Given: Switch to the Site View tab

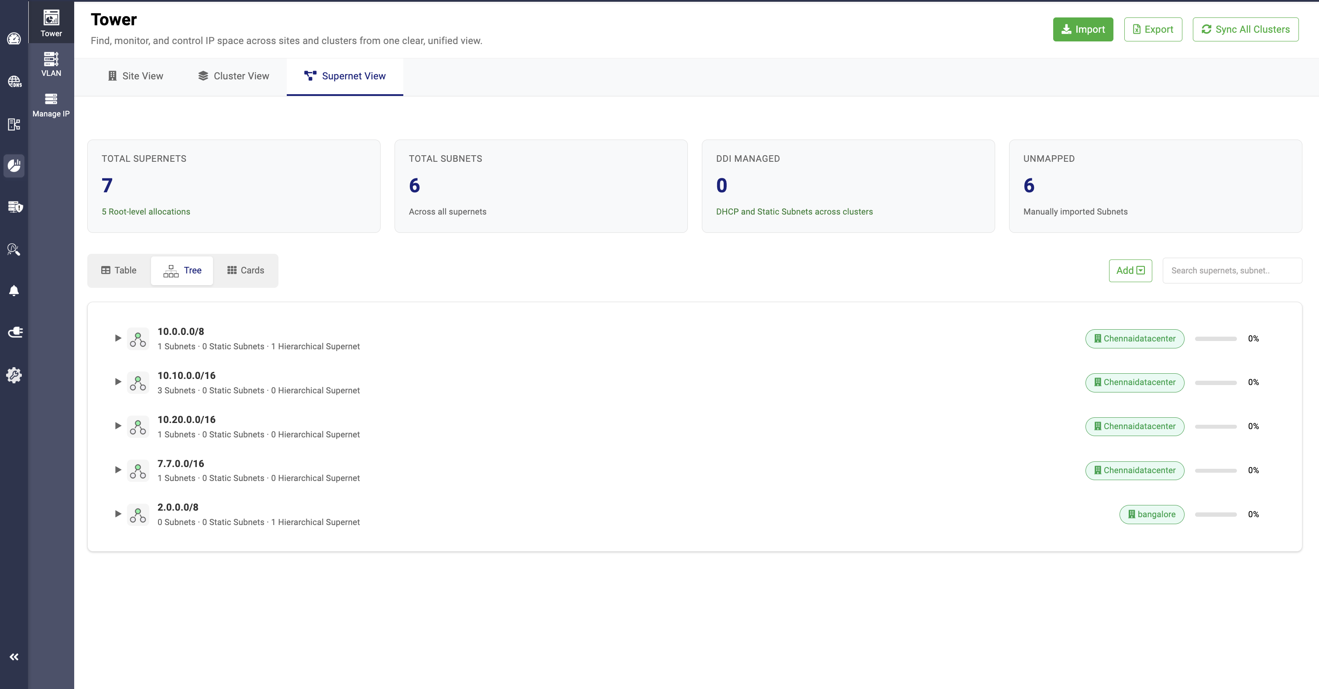Looking at the screenshot, I should click(136, 76).
